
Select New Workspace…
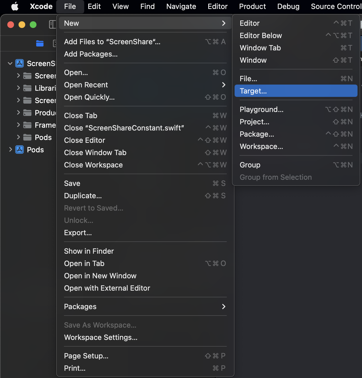coord(296,146)
